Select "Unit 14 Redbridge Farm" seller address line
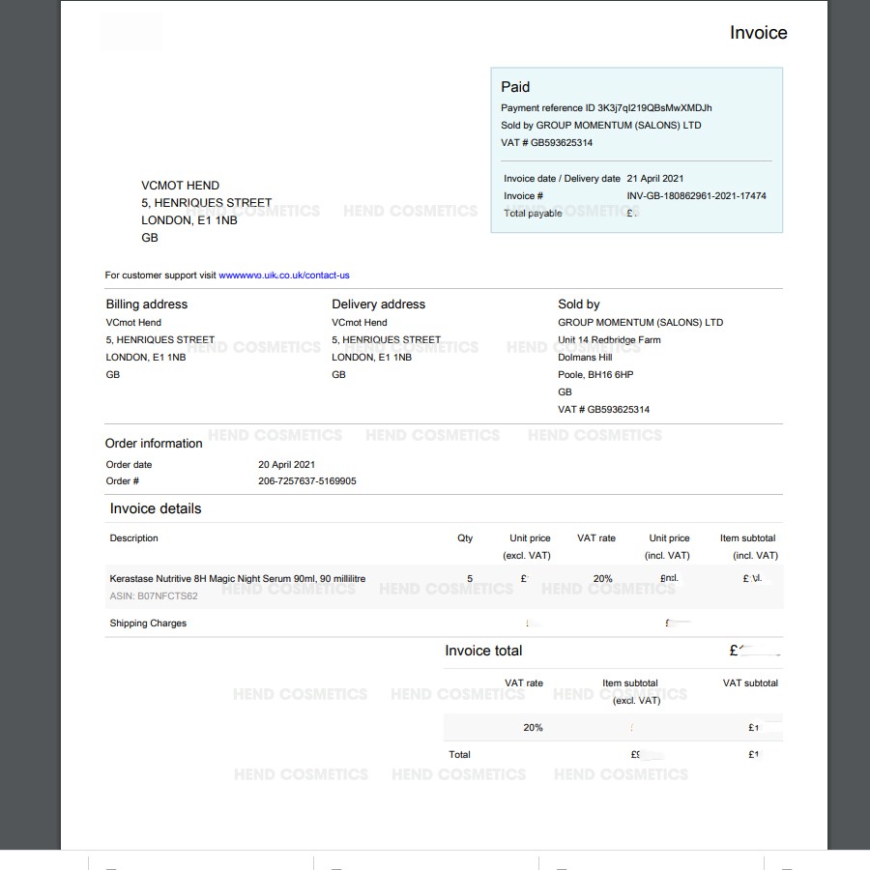This screenshot has height=870, width=870. [609, 339]
